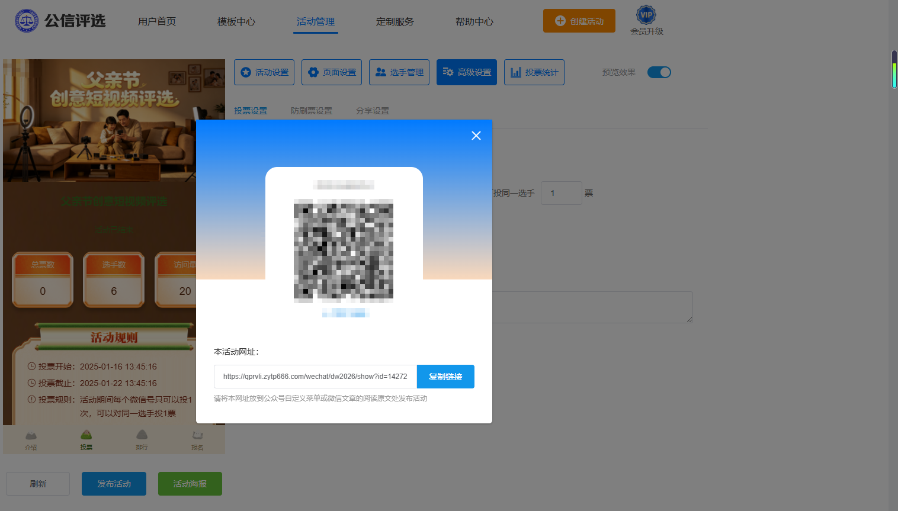898x511 pixels.
Task: Click the VIP 会员升级 badge icon
Action: click(646, 15)
